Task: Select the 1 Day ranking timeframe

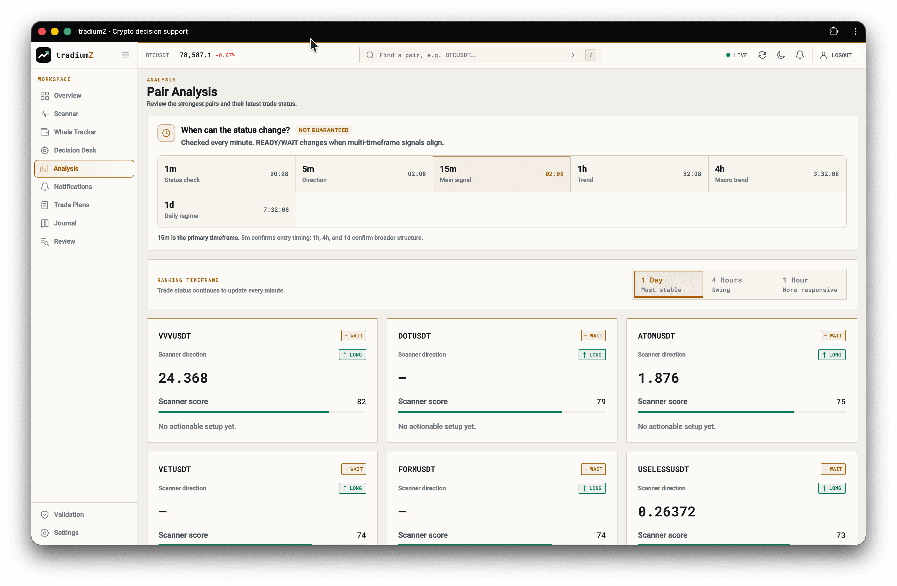Action: [668, 284]
